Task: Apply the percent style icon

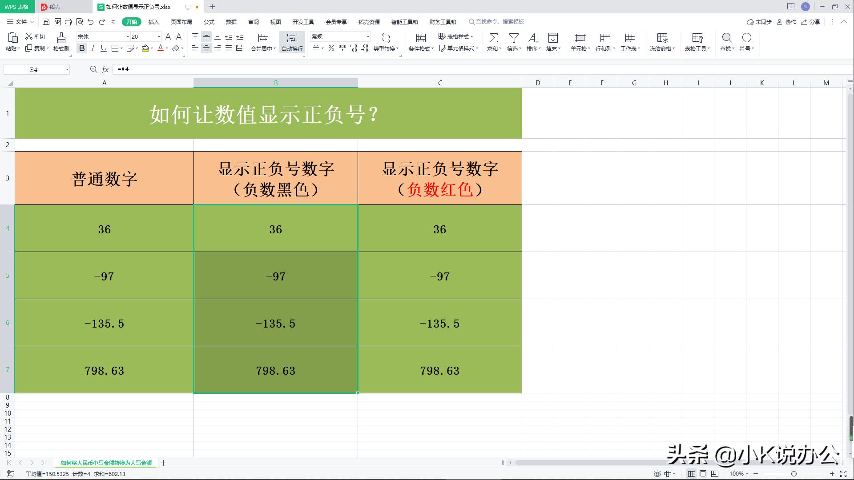Action: coord(330,49)
